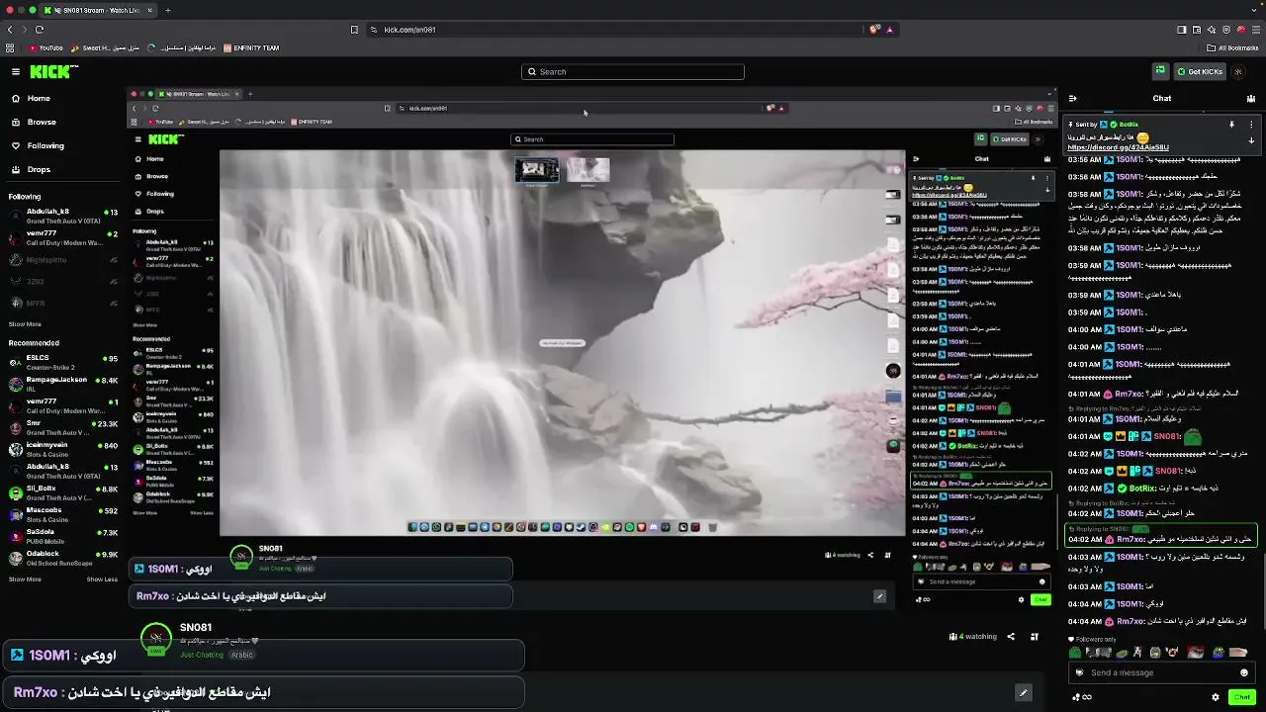Bookmark this page via address bar icon
The height and width of the screenshot is (712, 1266).
point(354,30)
